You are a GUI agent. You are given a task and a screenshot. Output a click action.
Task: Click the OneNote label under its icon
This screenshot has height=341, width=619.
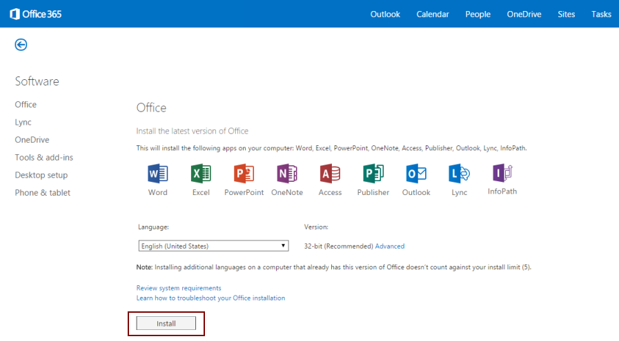[287, 192]
